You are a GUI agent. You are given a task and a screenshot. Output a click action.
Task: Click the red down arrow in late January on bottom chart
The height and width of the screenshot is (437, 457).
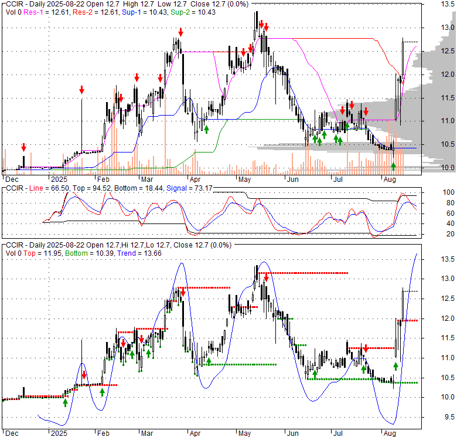(84, 375)
